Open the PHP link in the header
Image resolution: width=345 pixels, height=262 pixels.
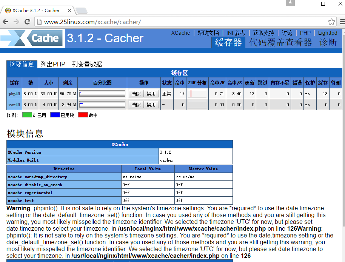pyautogui.click(x=305, y=33)
